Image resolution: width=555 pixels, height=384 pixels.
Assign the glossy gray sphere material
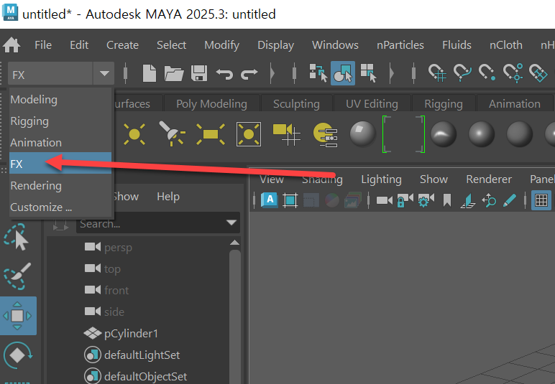coord(362,134)
